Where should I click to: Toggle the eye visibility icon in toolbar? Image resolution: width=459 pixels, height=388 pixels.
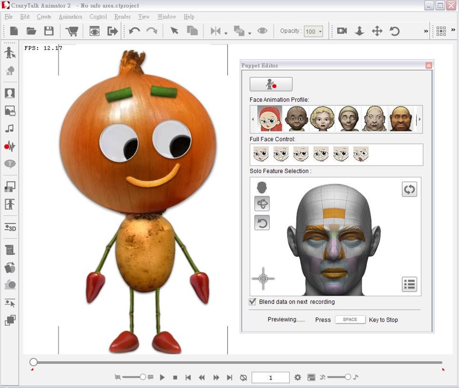point(262,31)
